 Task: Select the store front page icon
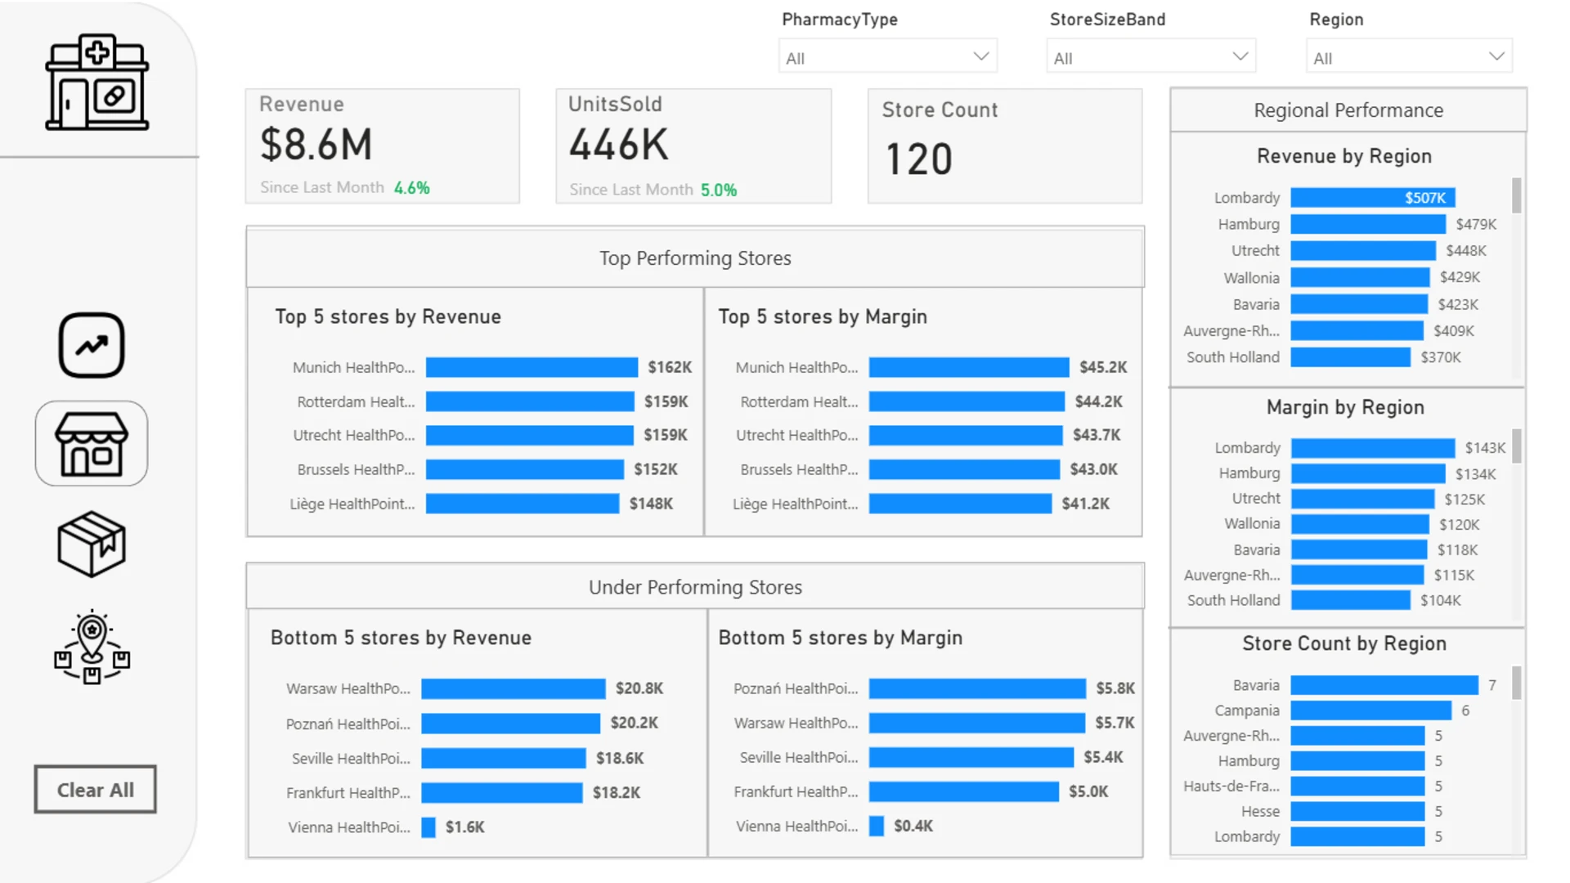[x=92, y=444]
